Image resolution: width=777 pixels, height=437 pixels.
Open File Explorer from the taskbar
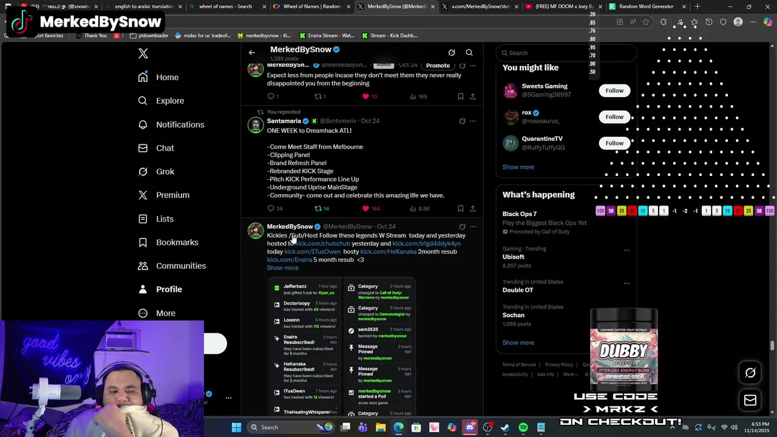pyautogui.click(x=381, y=427)
